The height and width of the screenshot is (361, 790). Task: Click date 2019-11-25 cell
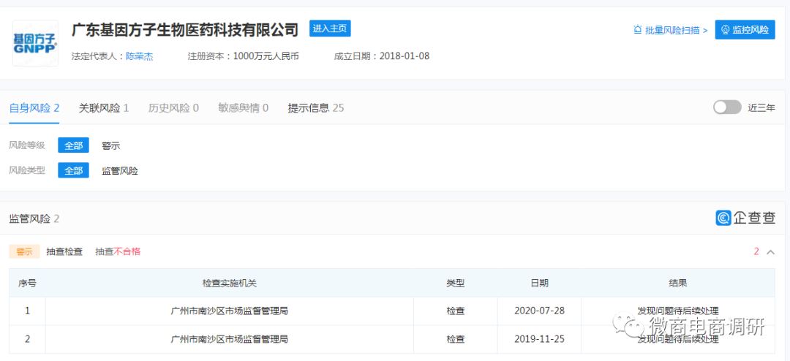point(539,339)
